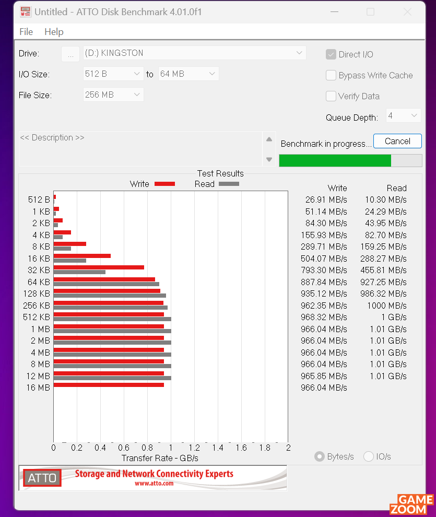Open the Help menu
The width and height of the screenshot is (436, 517).
[x=54, y=32]
